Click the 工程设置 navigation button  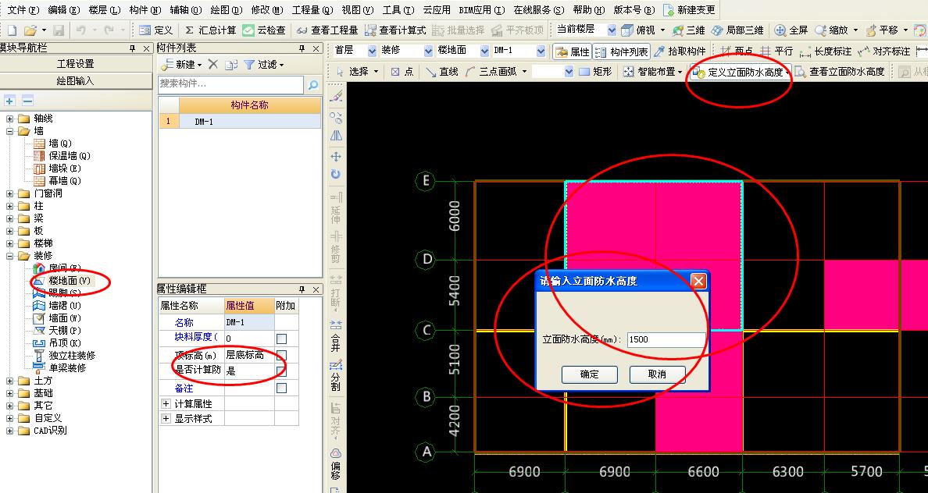[x=76, y=64]
